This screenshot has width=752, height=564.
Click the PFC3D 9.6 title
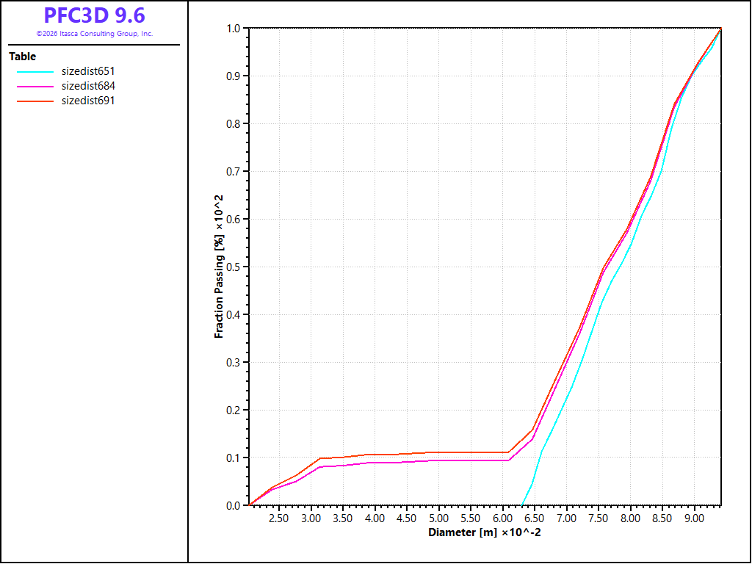(x=94, y=16)
